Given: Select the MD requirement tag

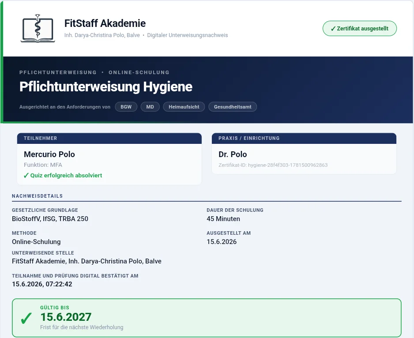Looking at the screenshot, I should point(150,107).
